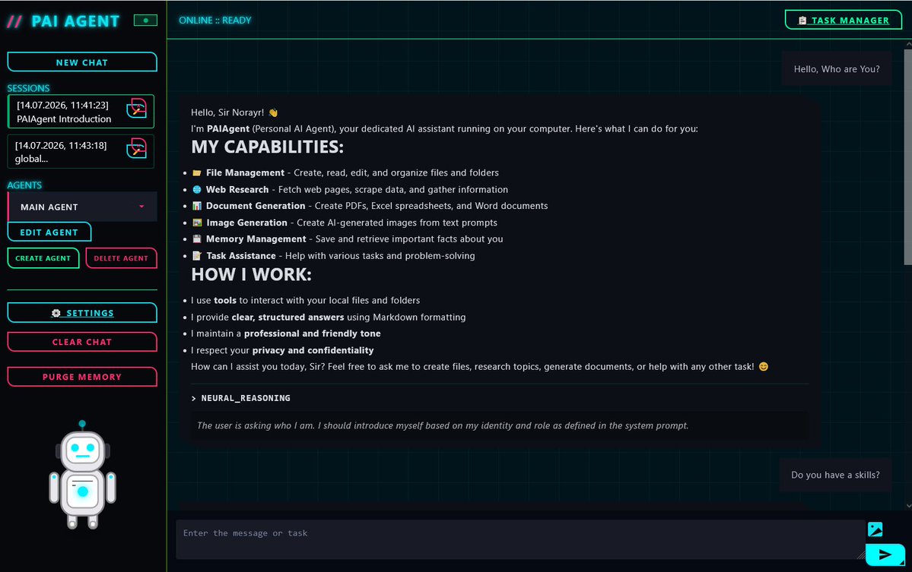Click Create Agent button
The width and height of the screenshot is (912, 572).
tap(43, 258)
